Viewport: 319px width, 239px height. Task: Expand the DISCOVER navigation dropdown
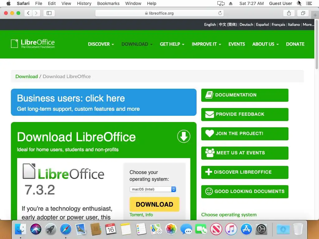pos(101,44)
